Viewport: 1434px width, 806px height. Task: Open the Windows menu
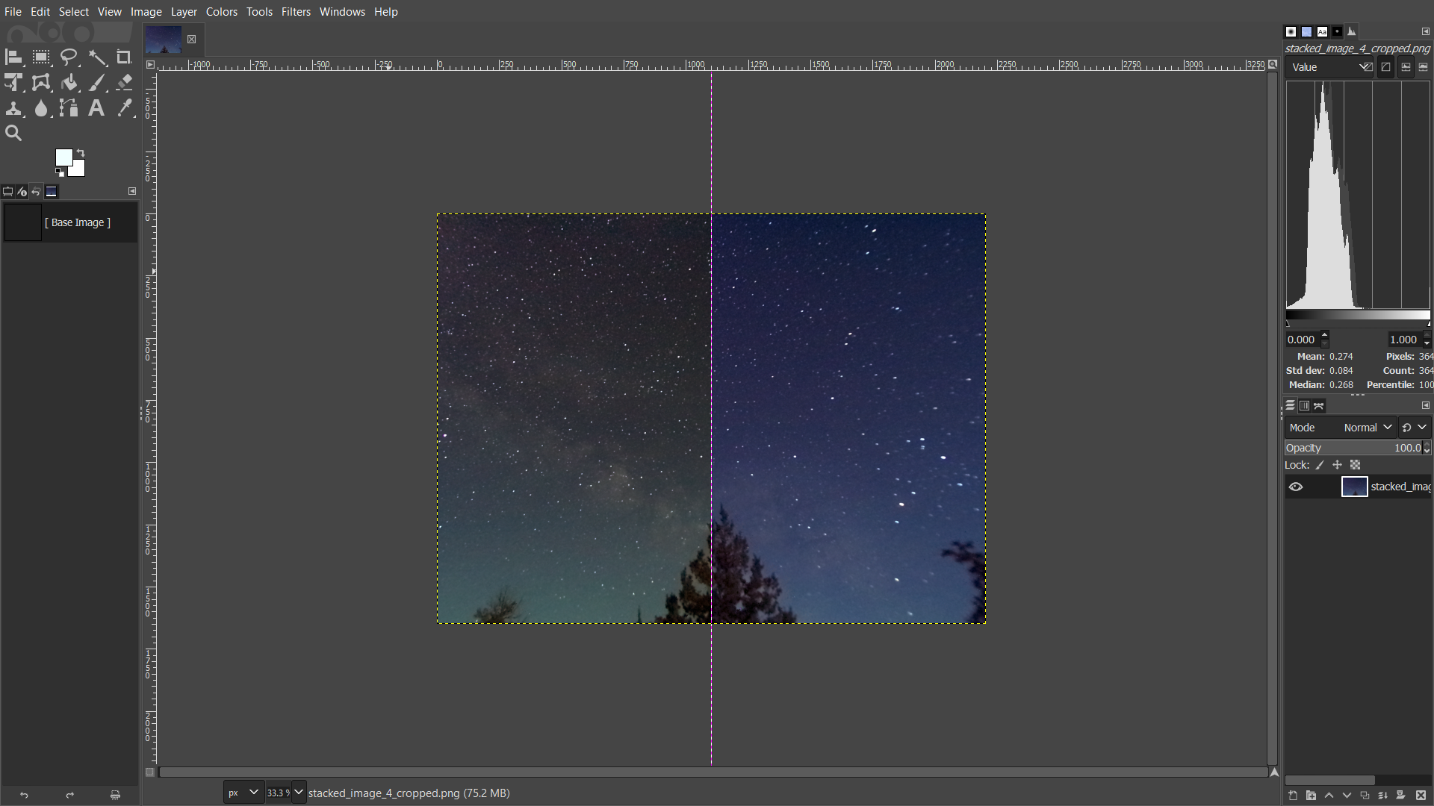pyautogui.click(x=342, y=12)
